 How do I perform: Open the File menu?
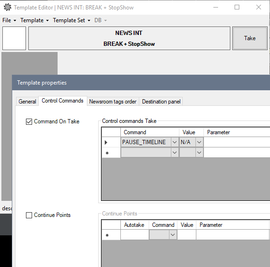pos(9,20)
